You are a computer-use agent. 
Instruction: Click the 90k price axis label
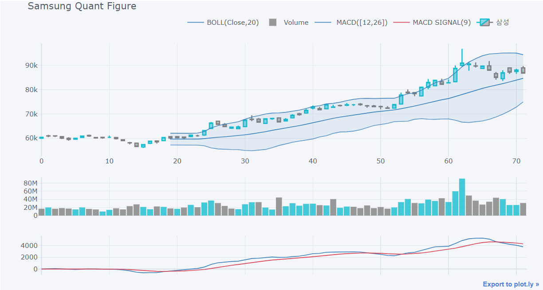(x=31, y=66)
